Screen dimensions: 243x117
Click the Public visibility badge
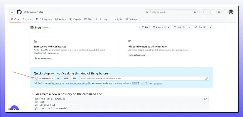(x=46, y=28)
